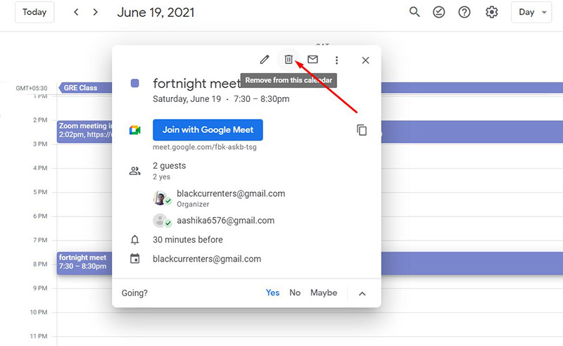Viewport: 563px width, 346px height.
Task: Jump to Today
Action: (34, 13)
